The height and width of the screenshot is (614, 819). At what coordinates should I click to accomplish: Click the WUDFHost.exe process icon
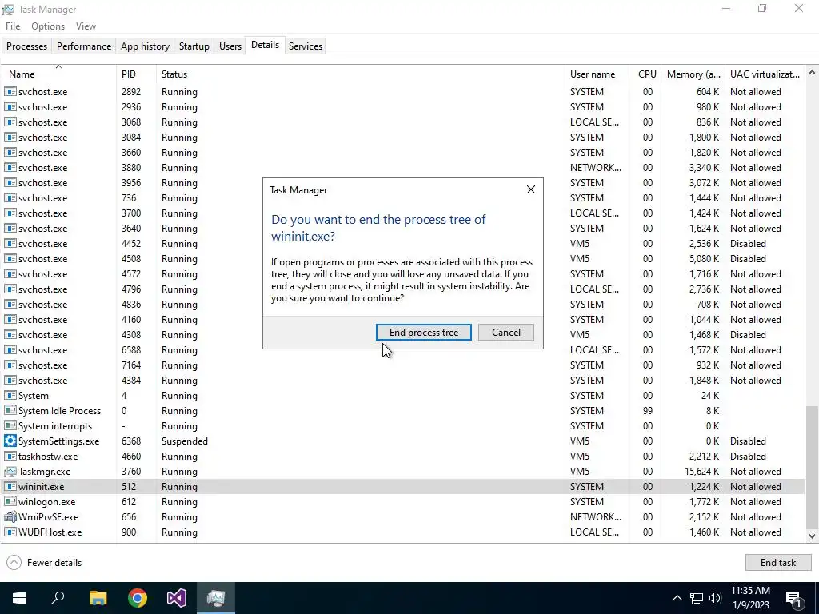click(10, 532)
